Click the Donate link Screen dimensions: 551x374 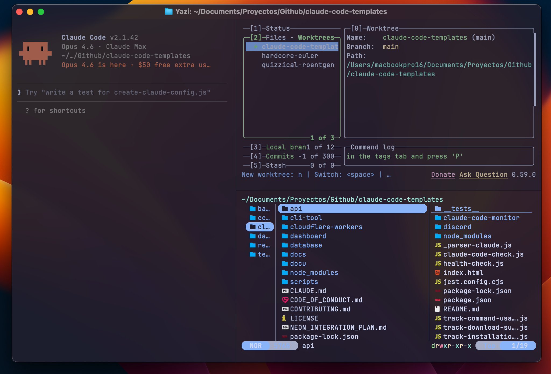[443, 175]
